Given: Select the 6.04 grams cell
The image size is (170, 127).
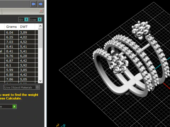Looking at the screenshot, I should point(12,32).
